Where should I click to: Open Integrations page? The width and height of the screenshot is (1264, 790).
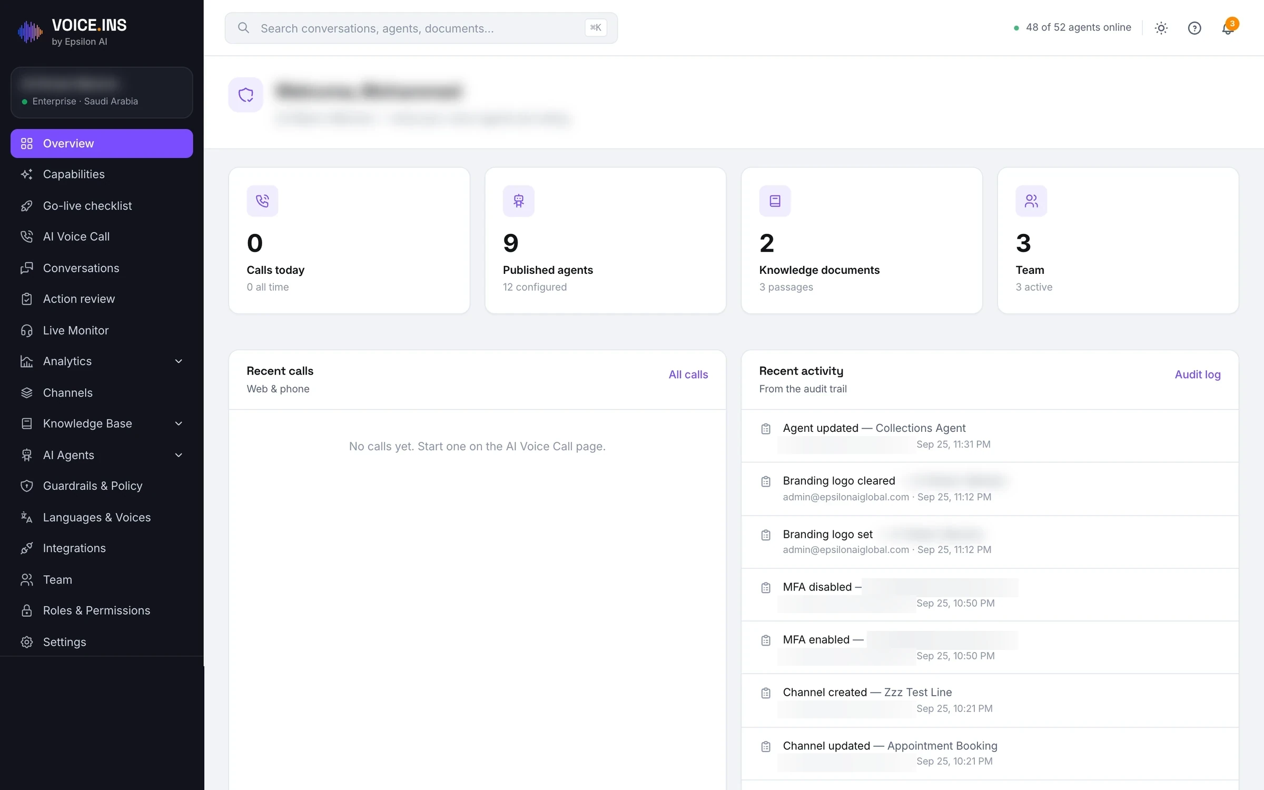[x=102, y=548]
